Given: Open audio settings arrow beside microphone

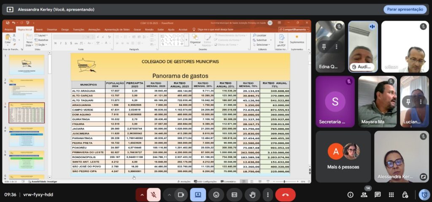Looking at the screenshot, I should coord(141,194).
